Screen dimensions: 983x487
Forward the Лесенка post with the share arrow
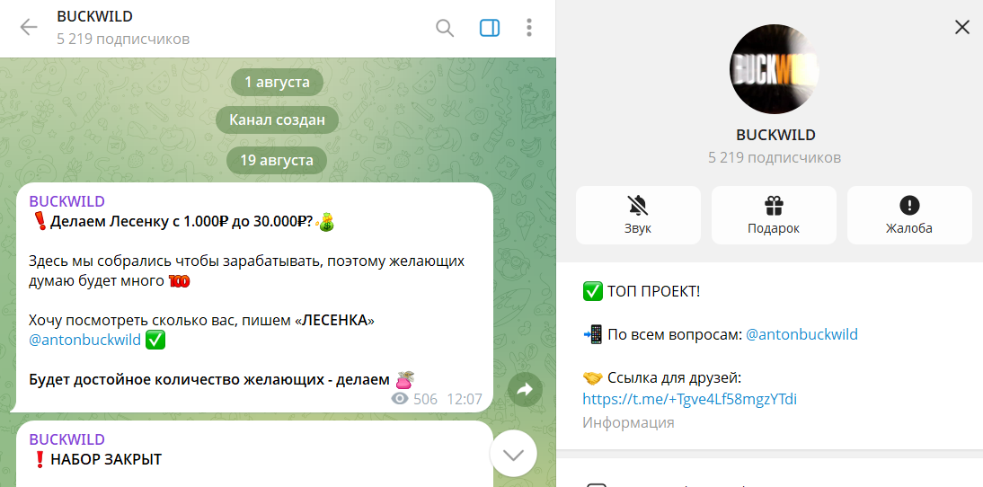pyautogui.click(x=526, y=389)
